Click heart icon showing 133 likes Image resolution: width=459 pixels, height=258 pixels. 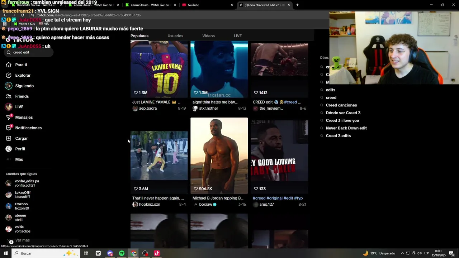point(256,189)
